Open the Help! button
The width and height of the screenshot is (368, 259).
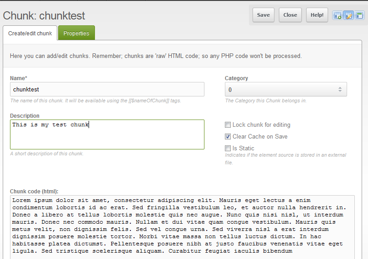(x=317, y=15)
